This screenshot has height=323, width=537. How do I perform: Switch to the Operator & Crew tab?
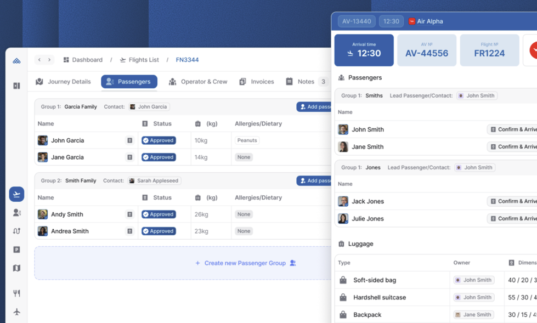[198, 82]
